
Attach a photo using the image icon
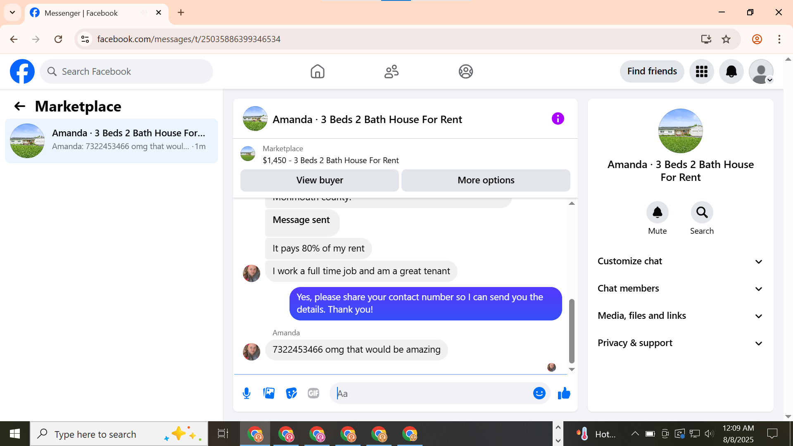269,393
